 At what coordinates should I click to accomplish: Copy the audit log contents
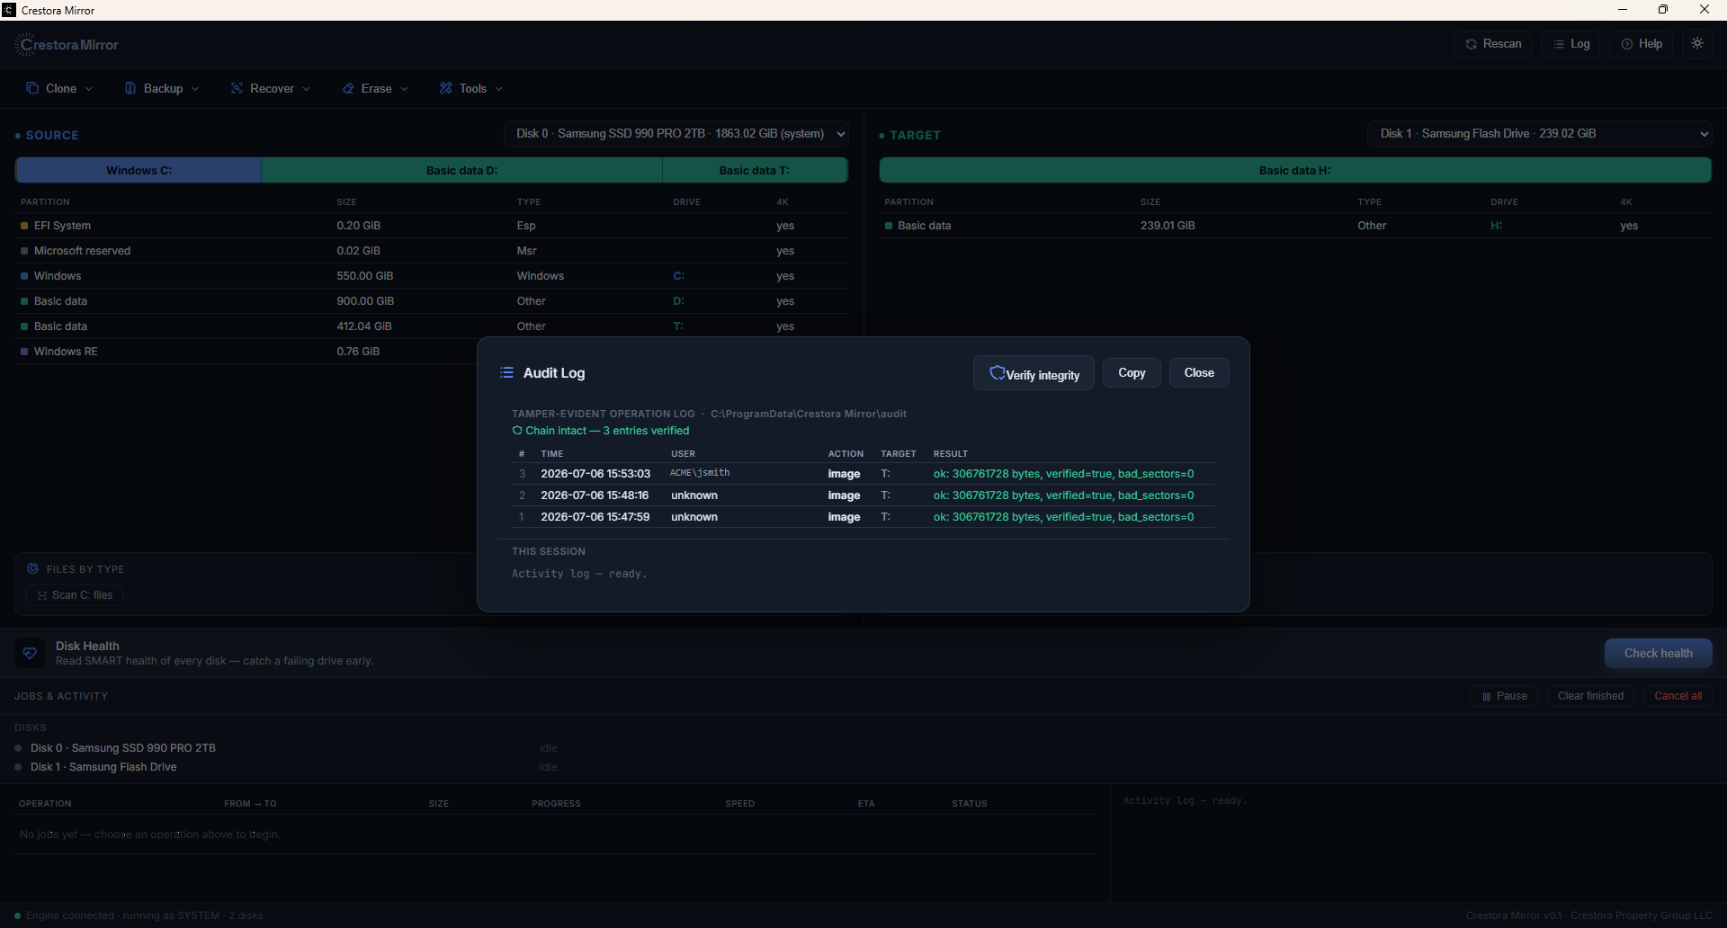point(1132,372)
